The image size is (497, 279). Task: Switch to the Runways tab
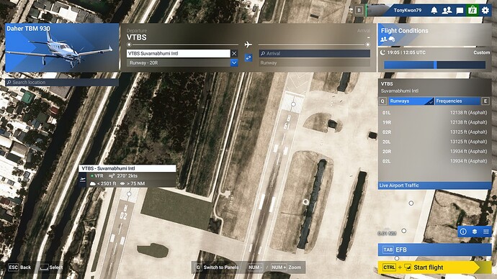(x=411, y=101)
